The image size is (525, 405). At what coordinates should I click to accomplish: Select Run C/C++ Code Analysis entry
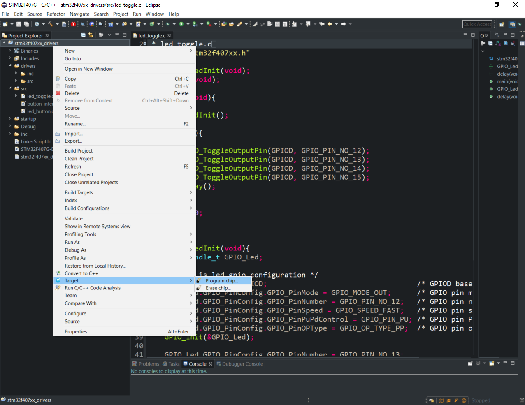click(x=125, y=288)
